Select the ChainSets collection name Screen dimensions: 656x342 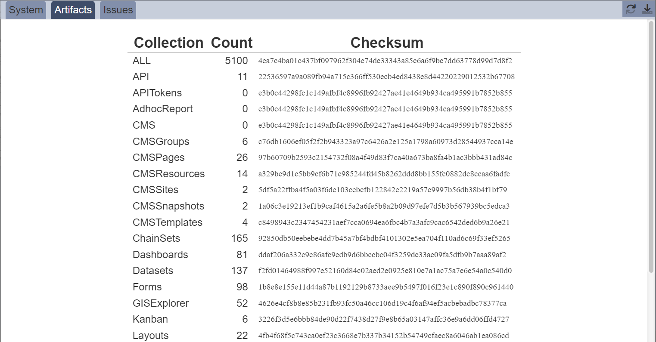(156, 238)
